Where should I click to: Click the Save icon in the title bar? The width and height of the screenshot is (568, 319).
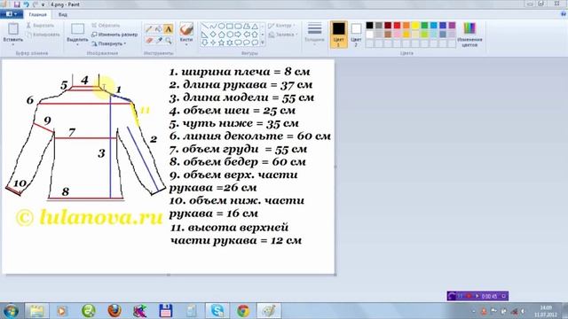pos(17,4)
